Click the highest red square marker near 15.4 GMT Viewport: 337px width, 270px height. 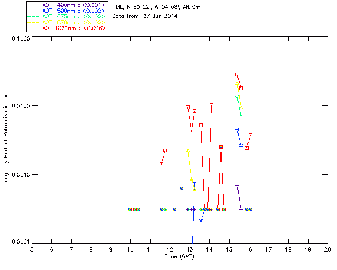(x=237, y=75)
